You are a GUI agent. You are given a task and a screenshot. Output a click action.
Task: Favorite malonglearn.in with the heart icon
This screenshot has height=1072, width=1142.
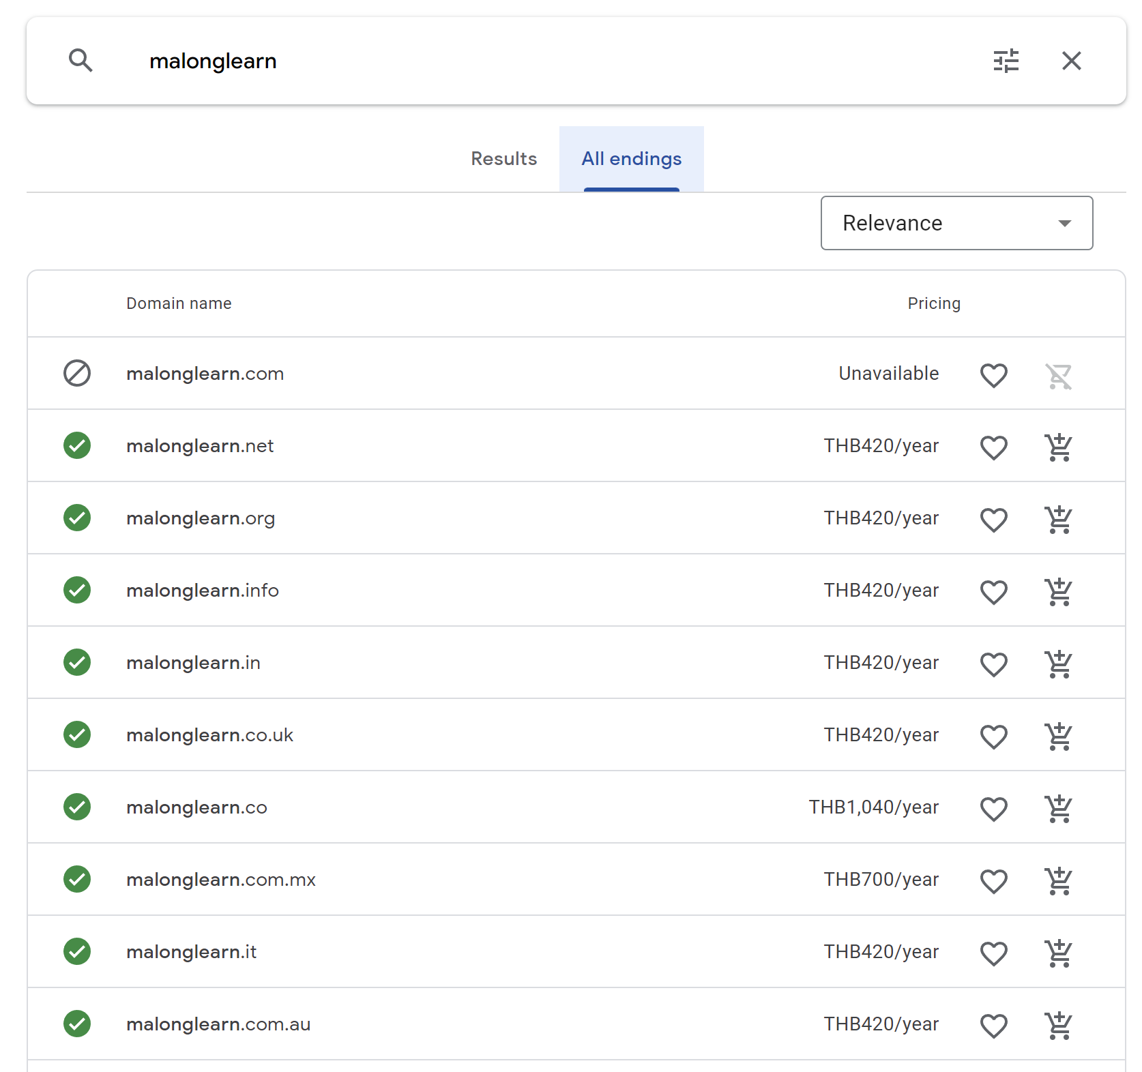click(993, 664)
